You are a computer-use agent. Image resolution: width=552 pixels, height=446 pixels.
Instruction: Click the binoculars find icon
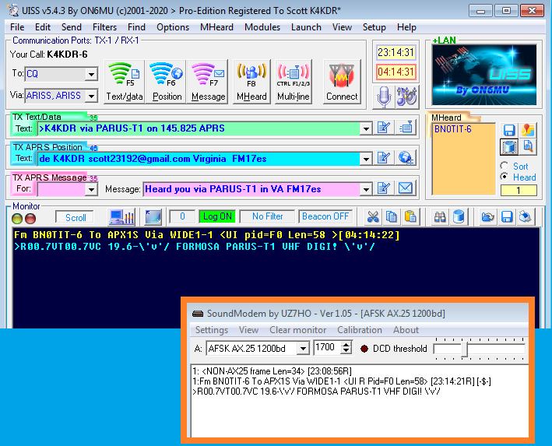coord(440,216)
